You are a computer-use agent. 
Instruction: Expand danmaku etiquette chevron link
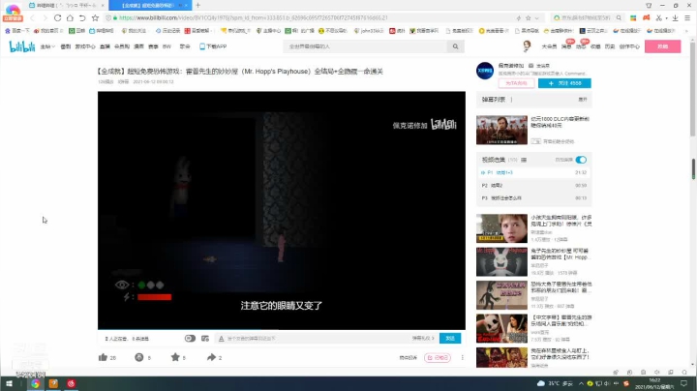423,339
